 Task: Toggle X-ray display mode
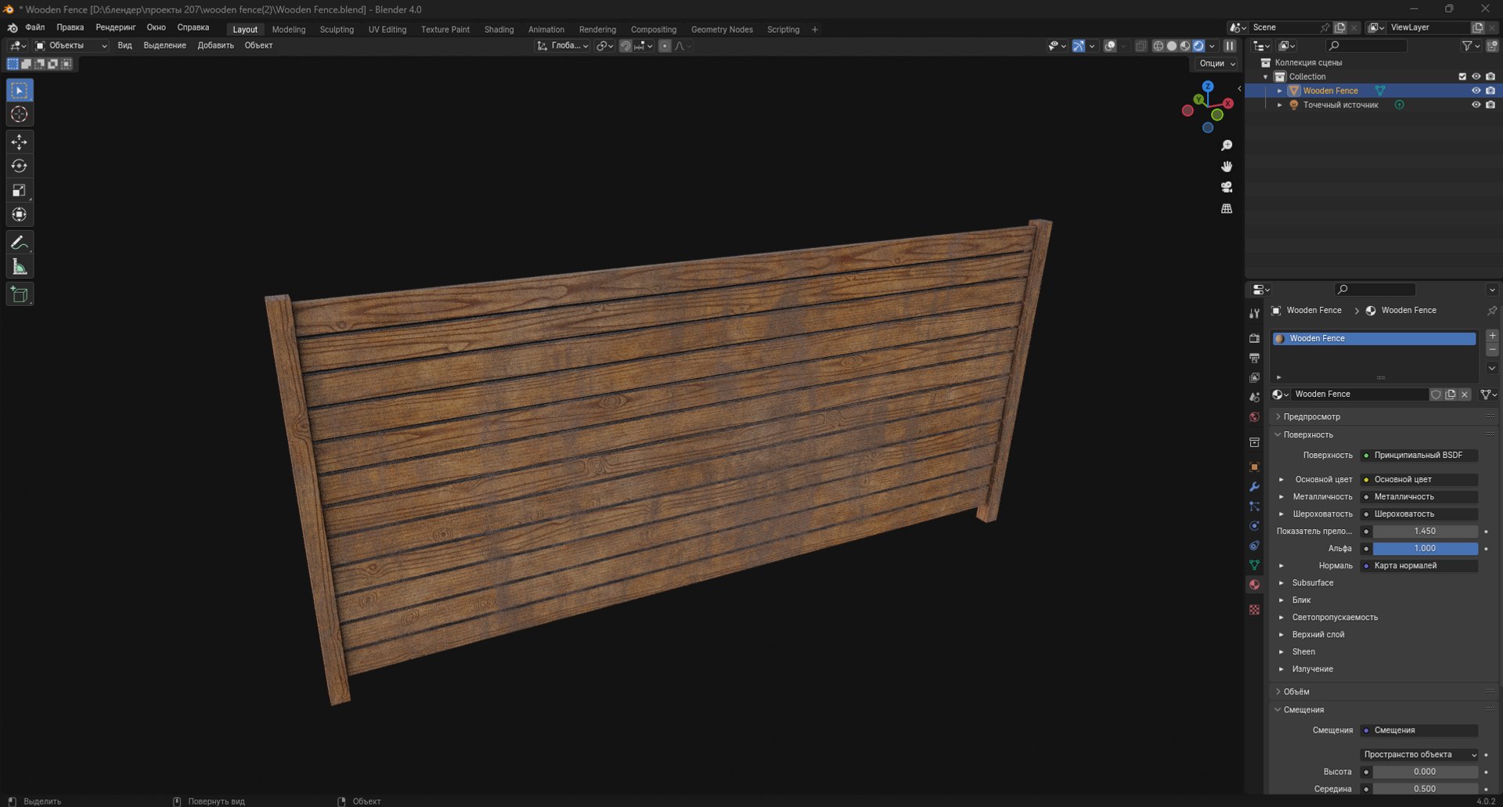point(1141,46)
